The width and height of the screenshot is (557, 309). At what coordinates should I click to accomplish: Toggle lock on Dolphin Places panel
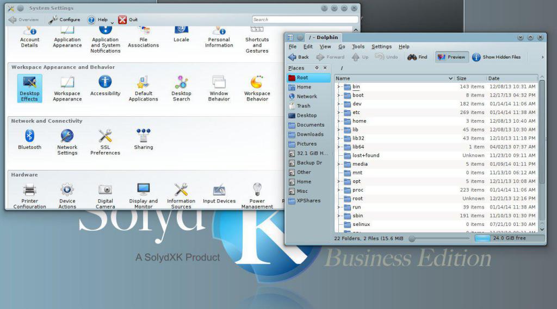(317, 68)
